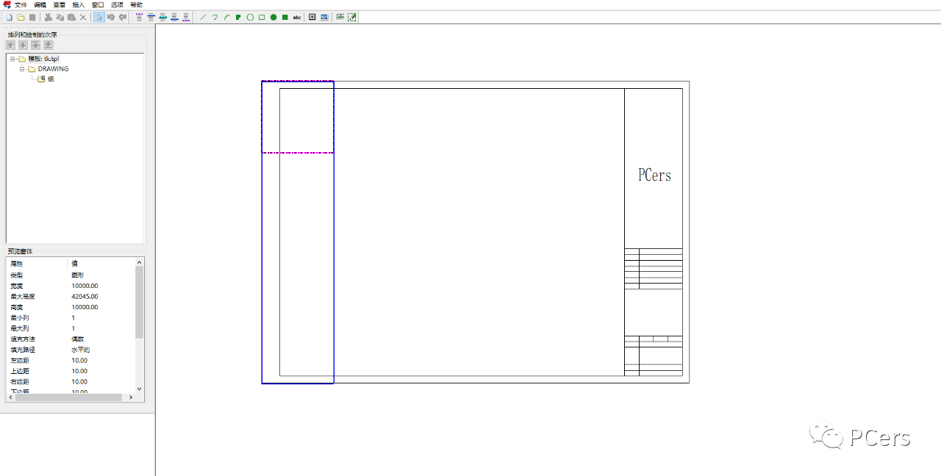
Task: Click the New file toolbar icon
Action: pyautogui.click(x=10, y=17)
